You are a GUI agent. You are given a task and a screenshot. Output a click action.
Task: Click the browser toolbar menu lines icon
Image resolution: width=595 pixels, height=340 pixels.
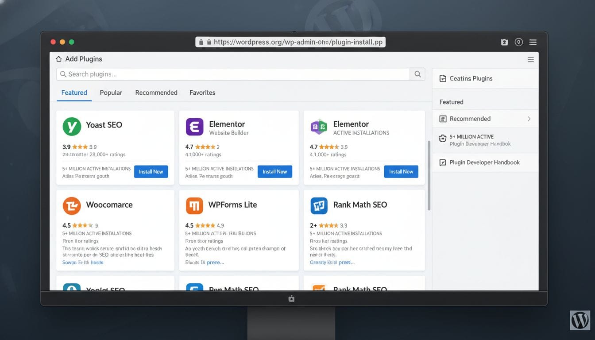[x=533, y=42]
